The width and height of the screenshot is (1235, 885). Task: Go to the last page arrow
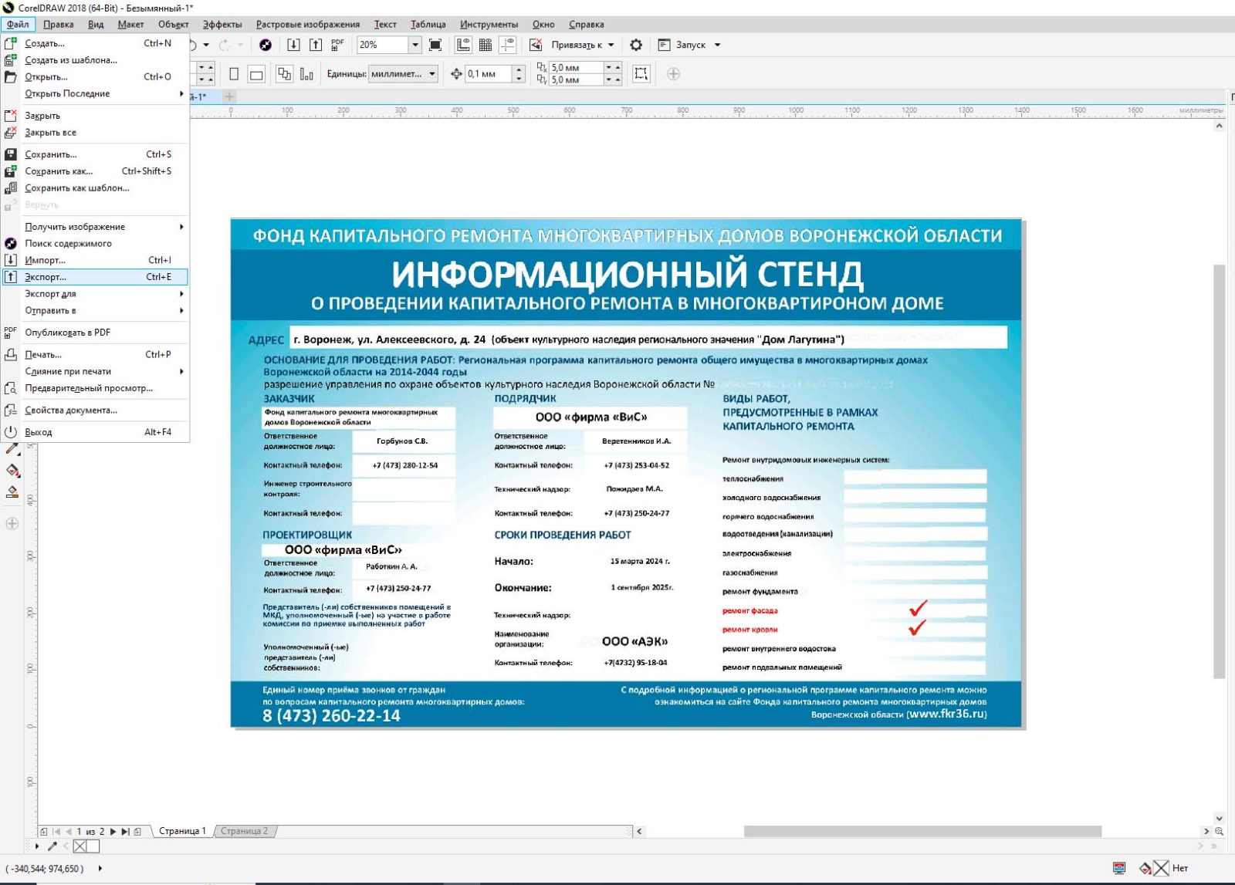pos(125,832)
